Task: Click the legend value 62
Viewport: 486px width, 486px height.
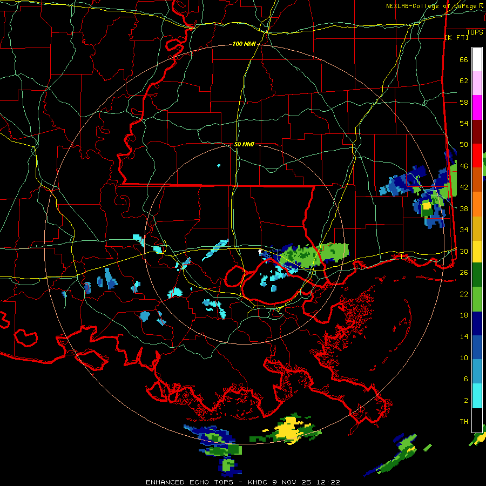Action: (464, 81)
